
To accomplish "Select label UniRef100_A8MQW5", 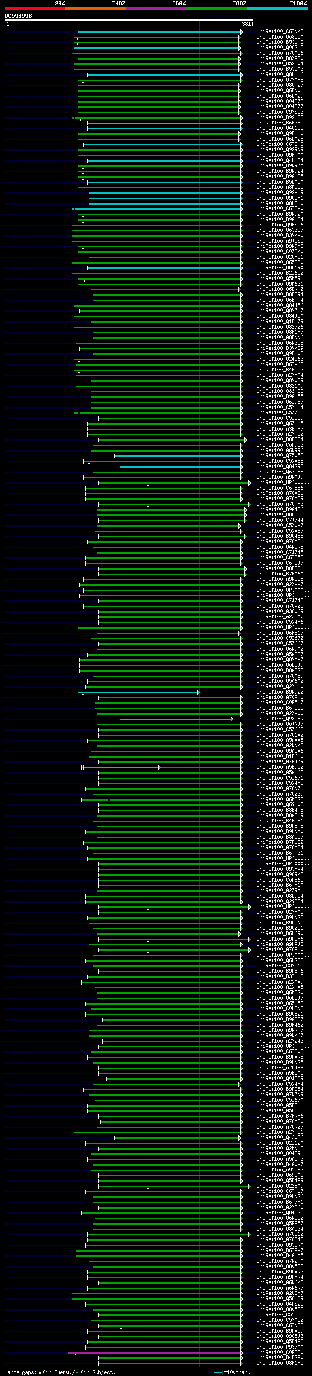I will [280, 187].
